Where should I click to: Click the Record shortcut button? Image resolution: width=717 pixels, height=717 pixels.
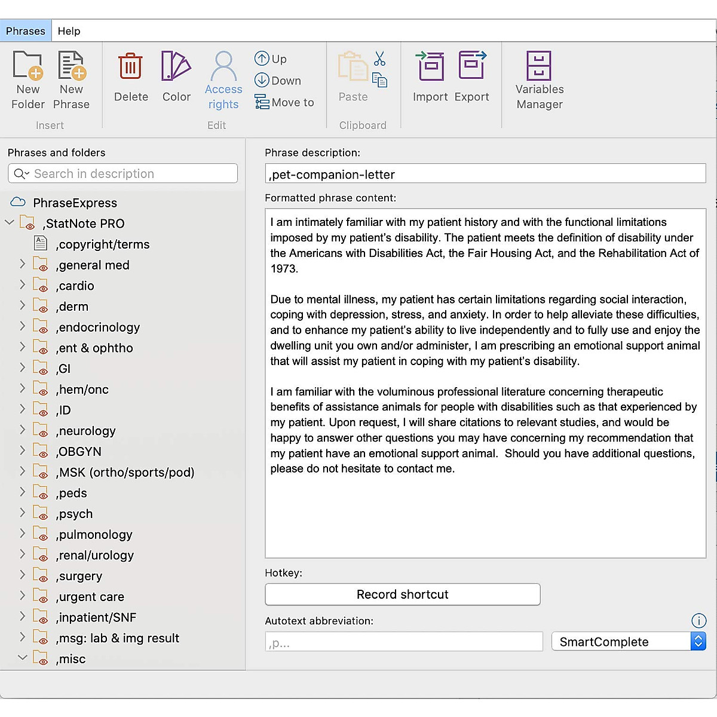[402, 594]
